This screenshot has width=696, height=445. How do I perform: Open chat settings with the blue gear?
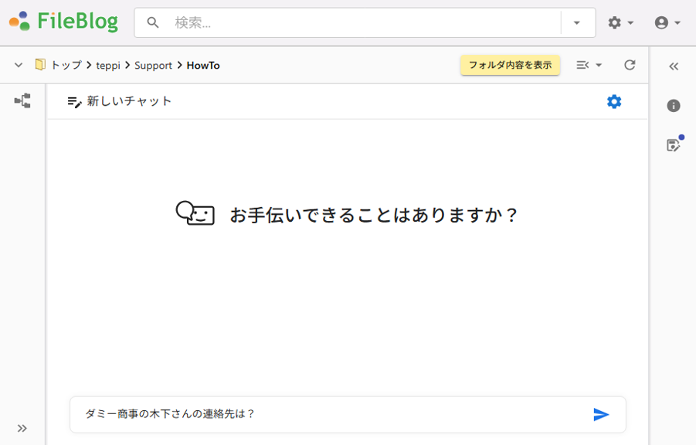click(614, 101)
